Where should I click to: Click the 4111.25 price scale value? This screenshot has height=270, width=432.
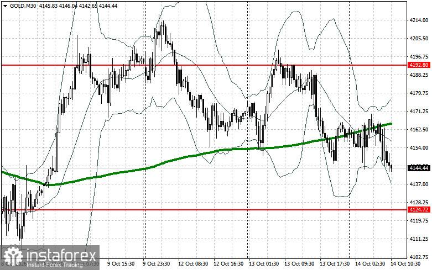point(419,239)
